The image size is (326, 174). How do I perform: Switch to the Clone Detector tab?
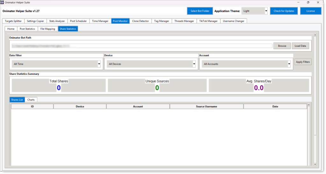coord(140,21)
